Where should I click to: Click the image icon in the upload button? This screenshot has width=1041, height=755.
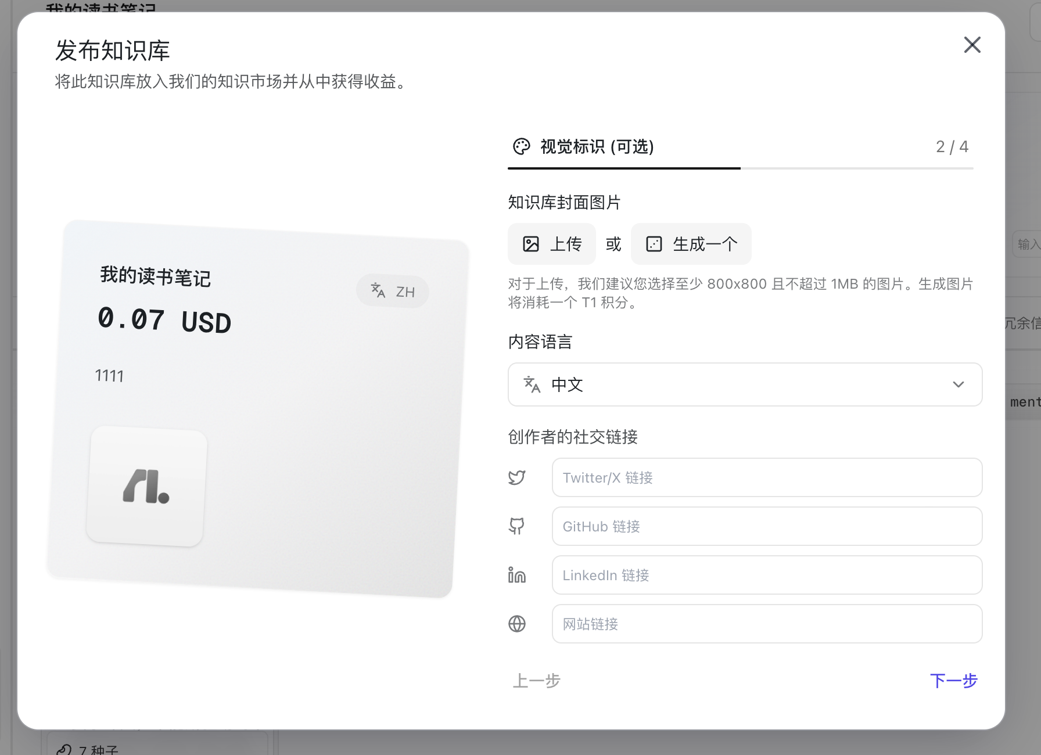tap(531, 244)
